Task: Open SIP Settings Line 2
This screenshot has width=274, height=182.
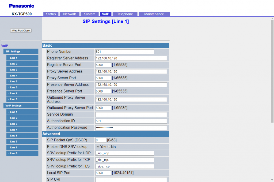Action: [x=22, y=64]
